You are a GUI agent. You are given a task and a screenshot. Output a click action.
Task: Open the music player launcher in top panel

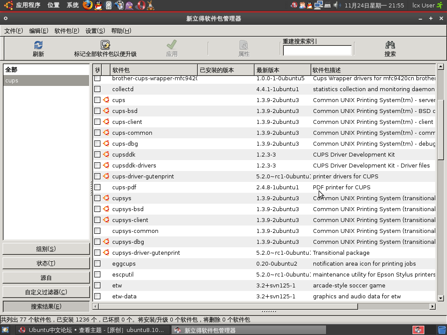[x=109, y=5]
